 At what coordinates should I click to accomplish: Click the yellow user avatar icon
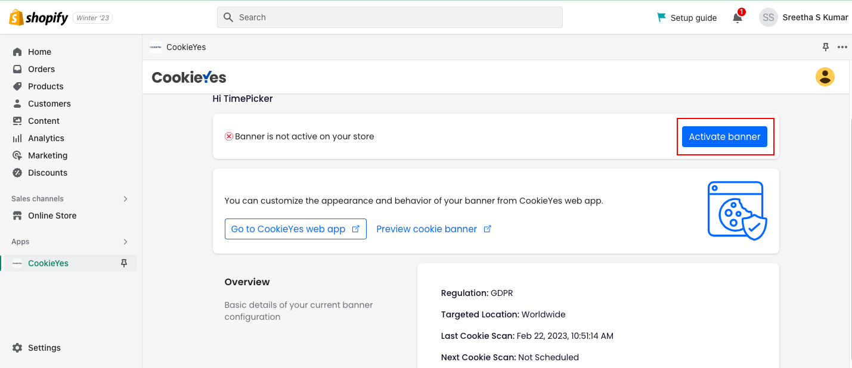[x=825, y=77]
